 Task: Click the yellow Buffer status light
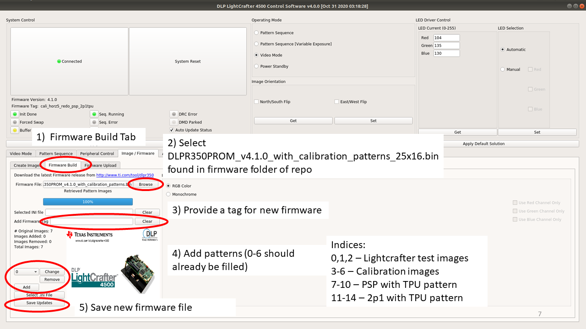(15, 130)
